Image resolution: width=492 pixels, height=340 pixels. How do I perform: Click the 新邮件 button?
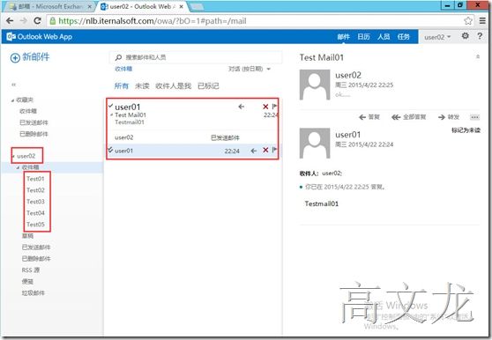30,57
